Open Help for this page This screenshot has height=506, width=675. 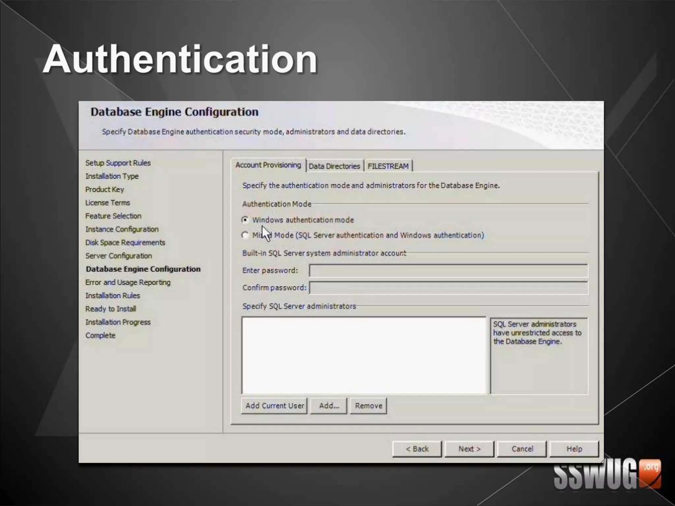(x=574, y=449)
